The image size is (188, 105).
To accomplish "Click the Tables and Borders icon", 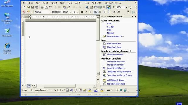I will [x=92, y=7].
